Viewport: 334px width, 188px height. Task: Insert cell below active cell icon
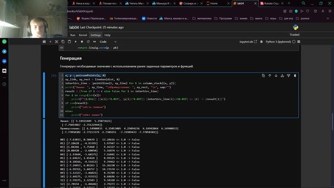tap(289, 76)
